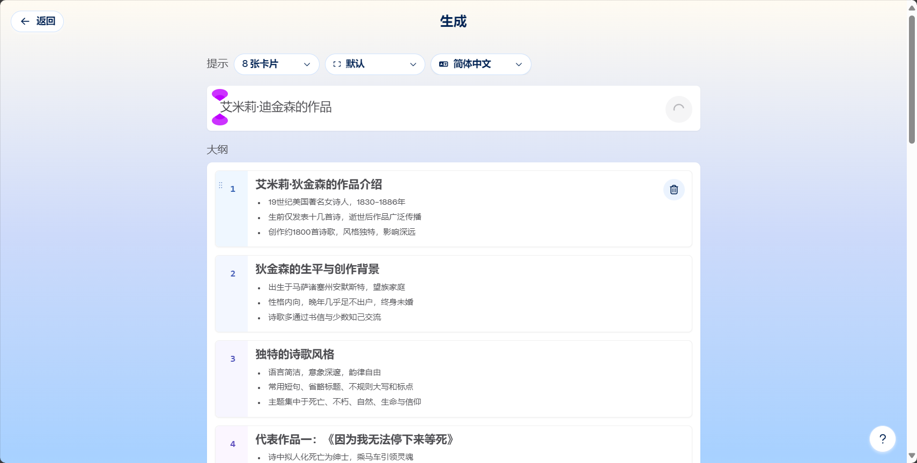Open the 8 张卡片 card count dropdown
This screenshot has width=917, height=463.
point(276,64)
